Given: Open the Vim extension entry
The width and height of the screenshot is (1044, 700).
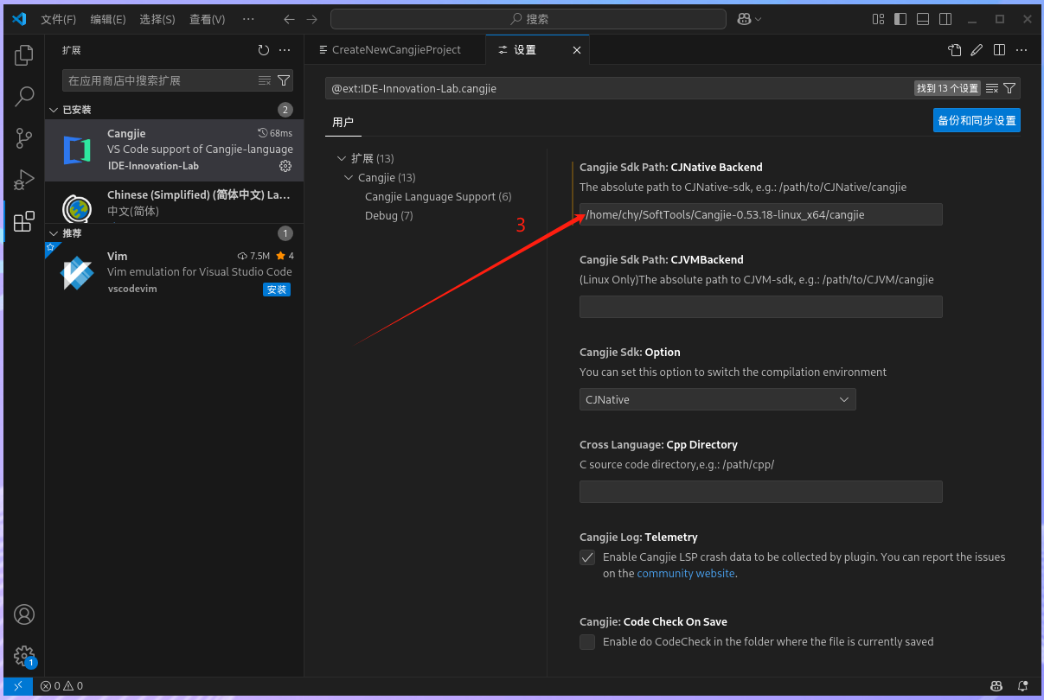Looking at the screenshot, I should 174,273.
